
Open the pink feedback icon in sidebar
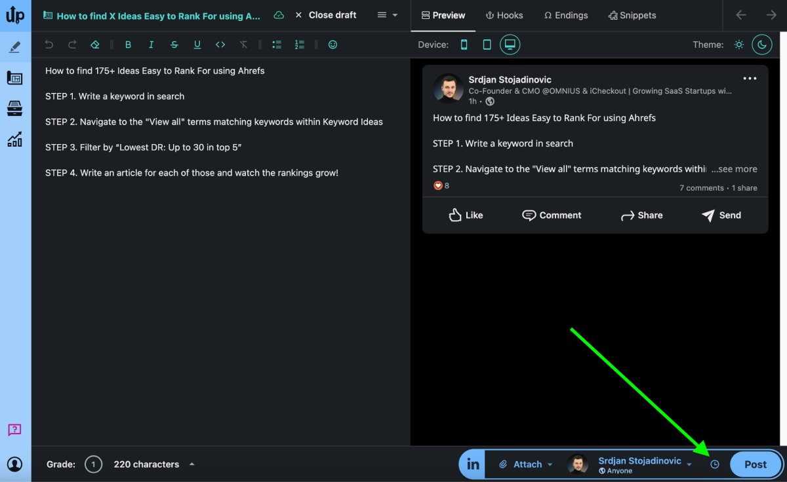point(14,430)
